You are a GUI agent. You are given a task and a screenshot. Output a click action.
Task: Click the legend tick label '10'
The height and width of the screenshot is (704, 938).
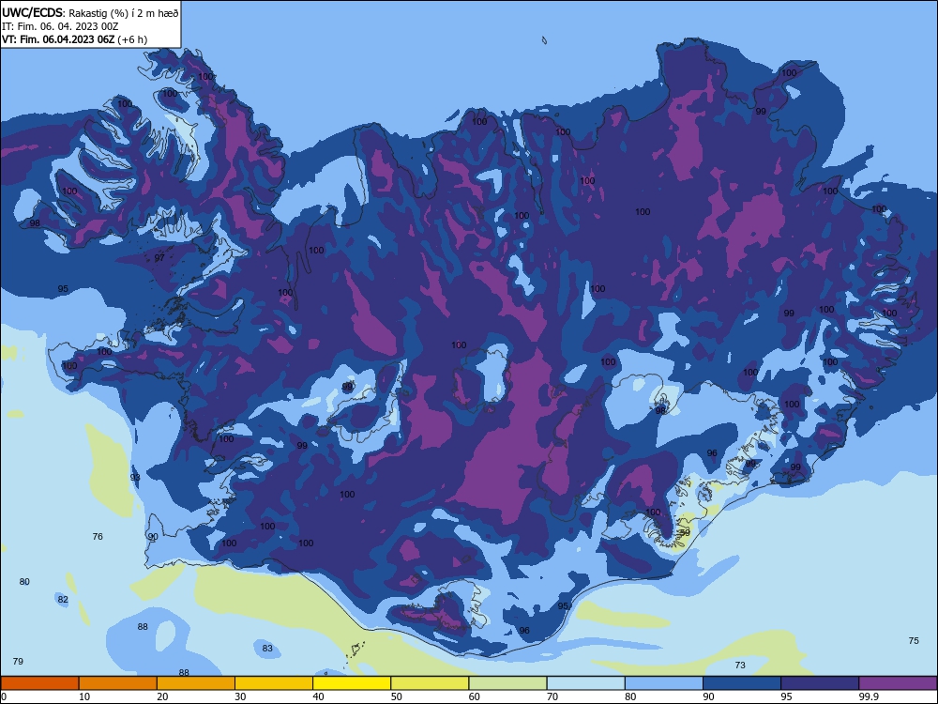(x=84, y=696)
